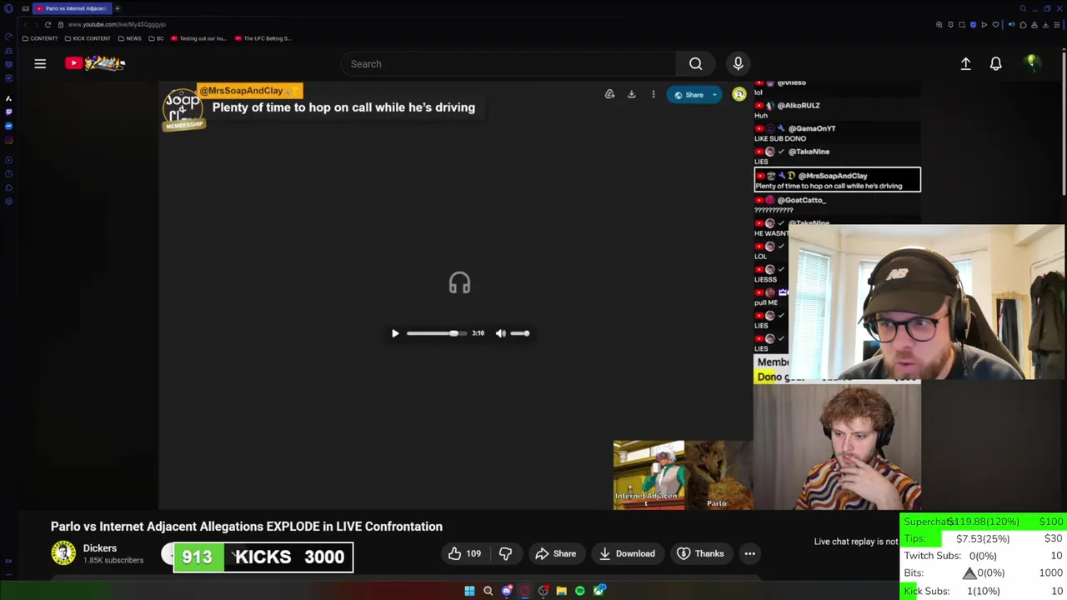
Task: Open 'The UFC Betting S...' bookmark
Action: pyautogui.click(x=263, y=38)
